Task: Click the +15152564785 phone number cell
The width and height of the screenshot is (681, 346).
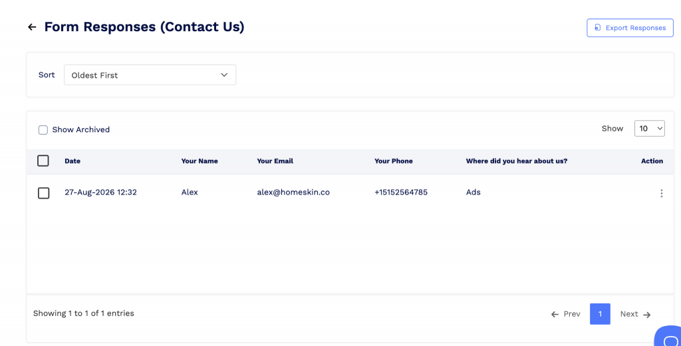Action: pos(401,192)
